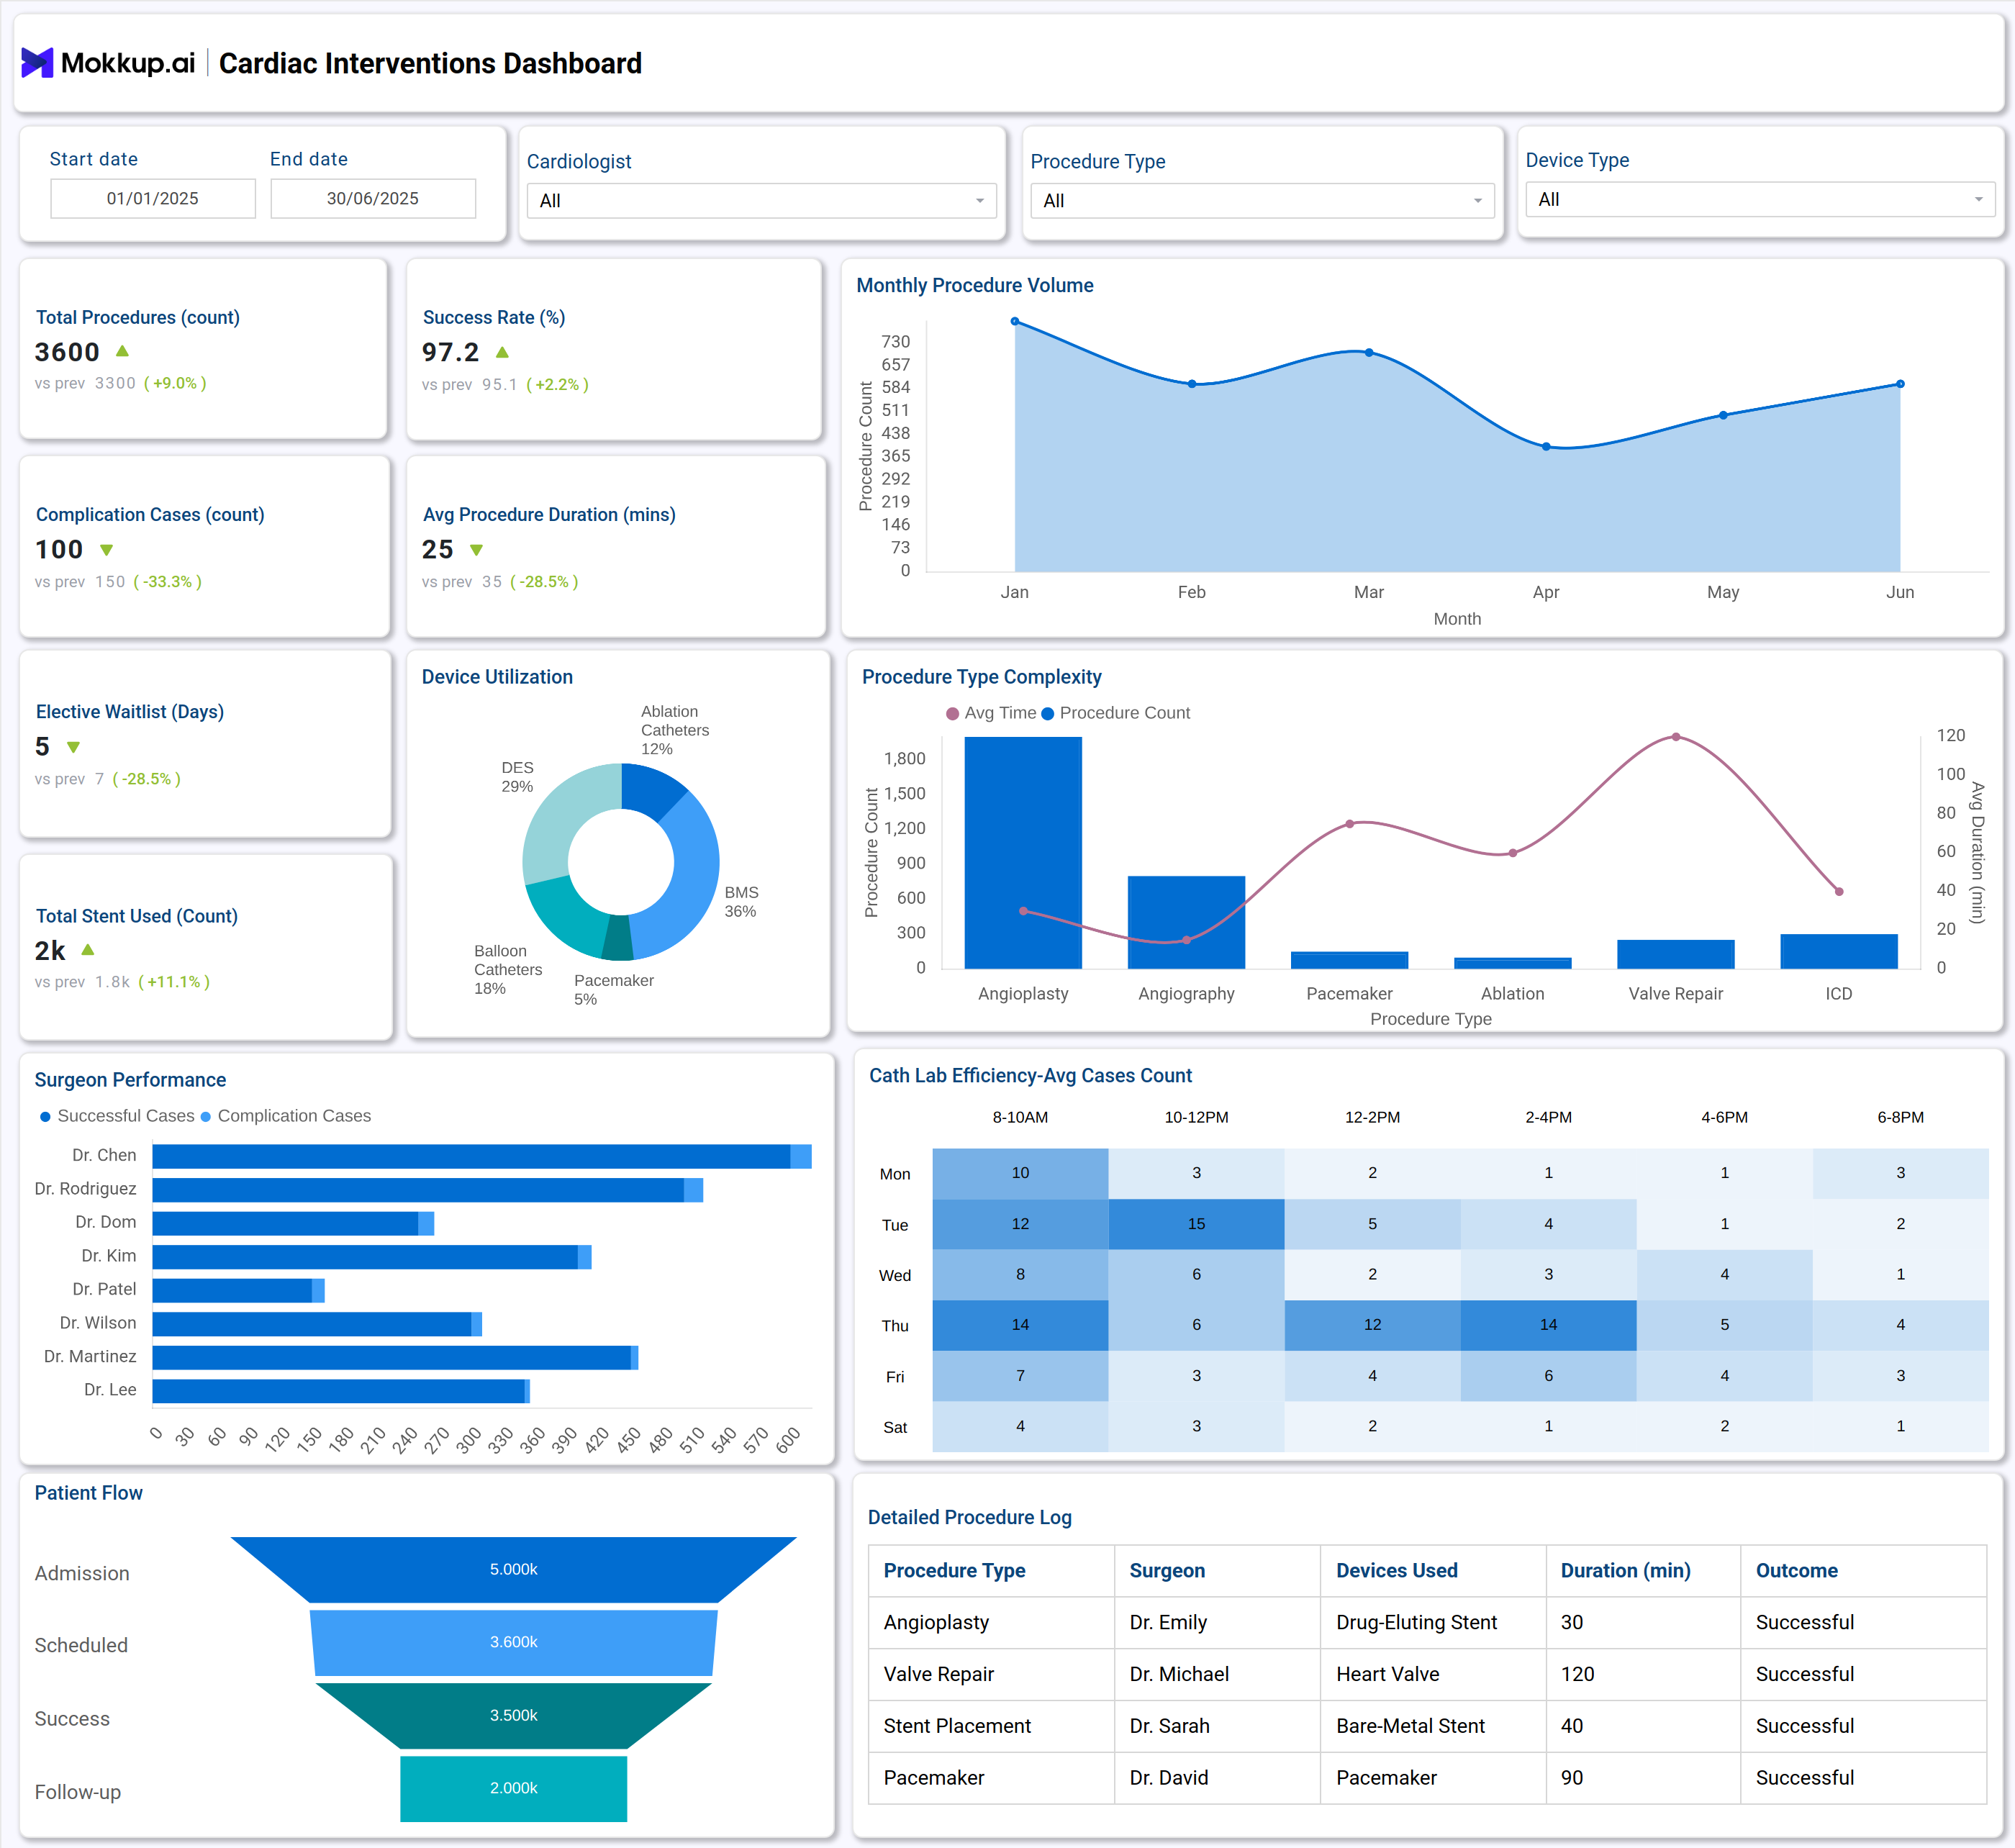Click the Total Procedures up-trend arrow icon

[122, 351]
